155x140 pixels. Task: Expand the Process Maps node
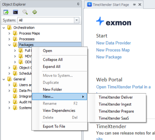9,33
